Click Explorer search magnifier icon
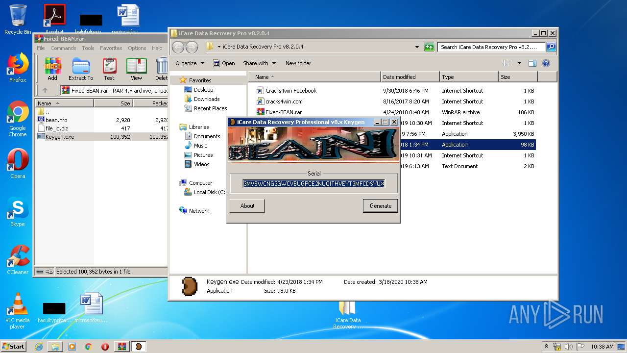This screenshot has width=627, height=353. pos(551,47)
